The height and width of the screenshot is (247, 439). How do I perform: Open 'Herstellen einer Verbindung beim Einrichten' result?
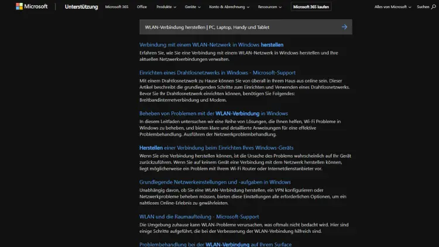(x=216, y=147)
